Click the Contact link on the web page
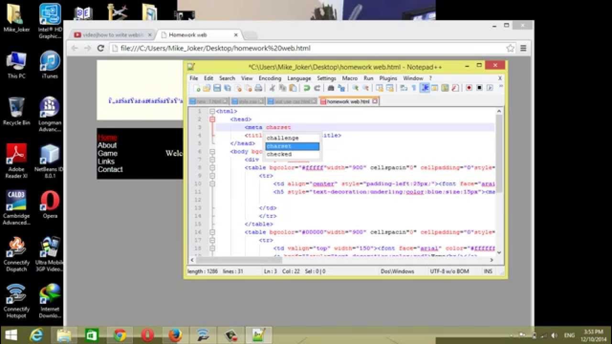 [x=110, y=170]
